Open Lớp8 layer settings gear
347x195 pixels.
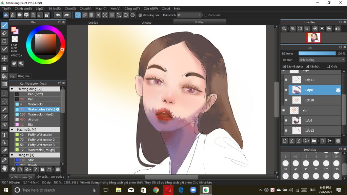338,90
